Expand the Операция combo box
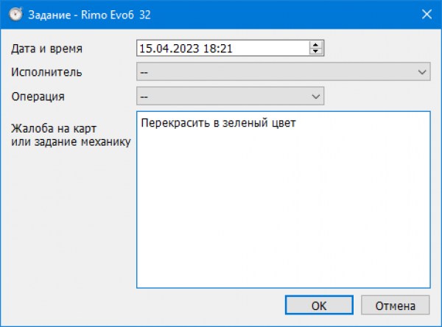This screenshot has width=442, height=327. [x=316, y=96]
